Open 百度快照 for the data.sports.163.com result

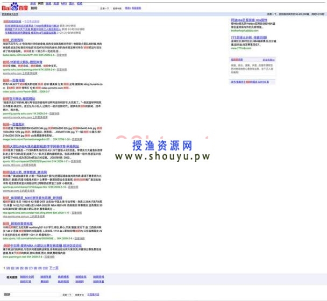pos(80,239)
